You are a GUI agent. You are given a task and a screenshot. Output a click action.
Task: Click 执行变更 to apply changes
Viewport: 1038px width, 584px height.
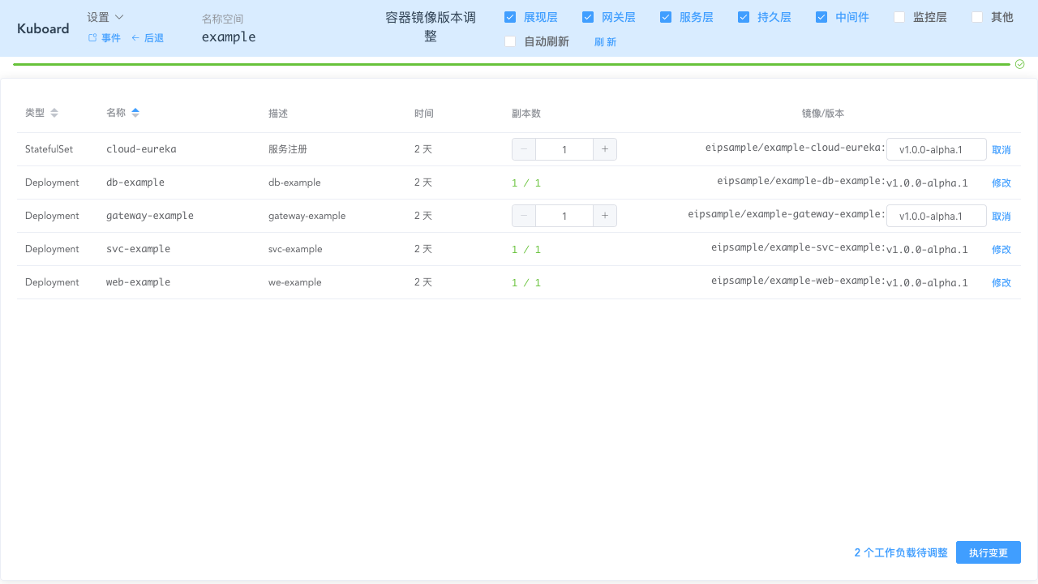(x=988, y=552)
